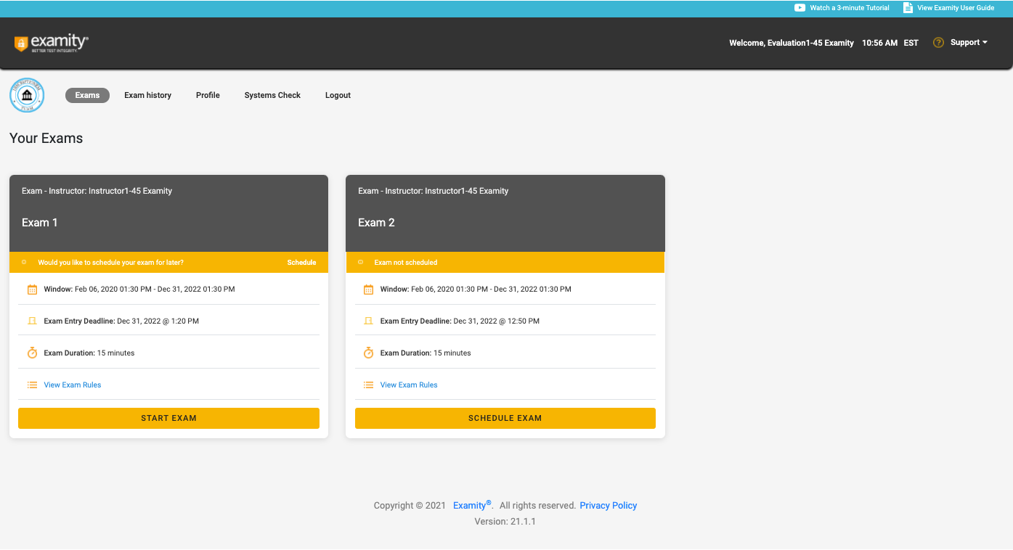Click the YouTube tutorial icon

[800, 8]
